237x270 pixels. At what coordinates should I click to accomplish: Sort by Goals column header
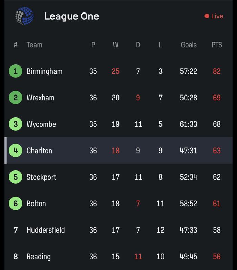point(189,45)
